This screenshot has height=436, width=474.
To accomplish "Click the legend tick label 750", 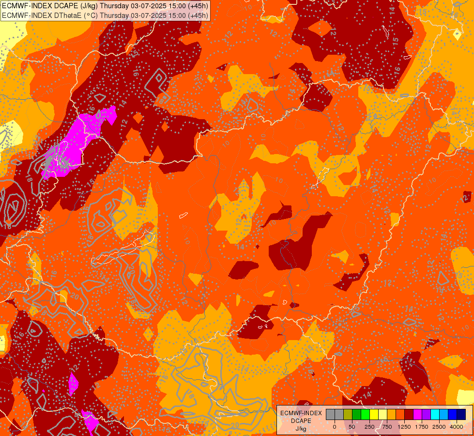I will 387,427.
